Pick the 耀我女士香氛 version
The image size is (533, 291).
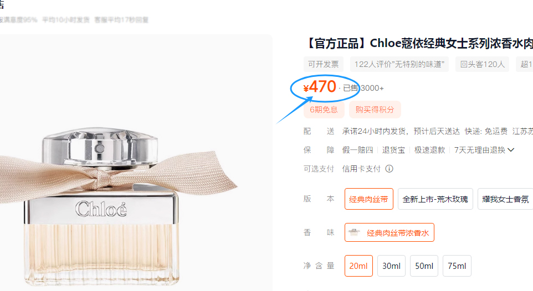point(505,199)
